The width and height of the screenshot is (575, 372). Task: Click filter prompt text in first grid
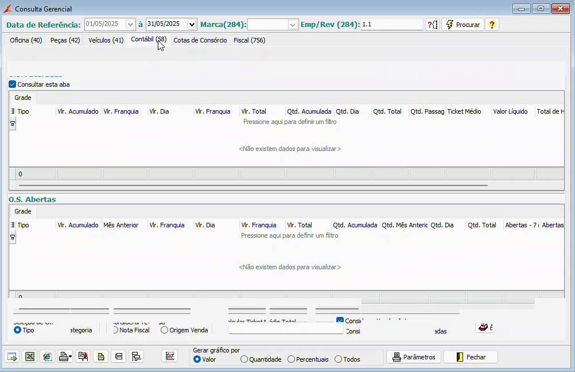pyautogui.click(x=290, y=122)
